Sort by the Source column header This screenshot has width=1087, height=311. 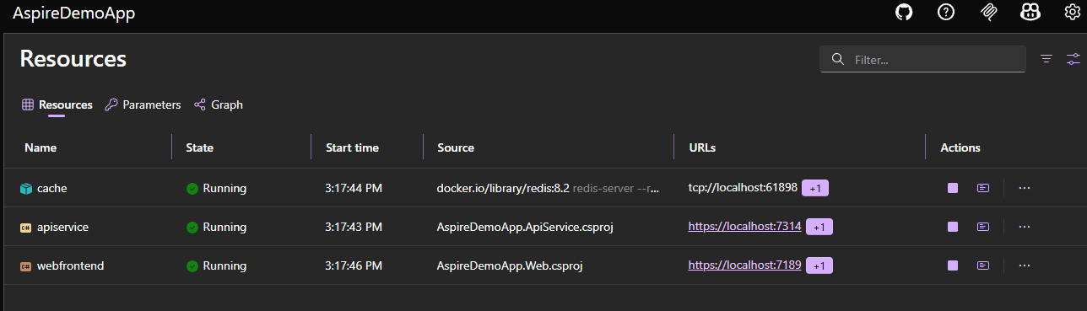(456, 147)
